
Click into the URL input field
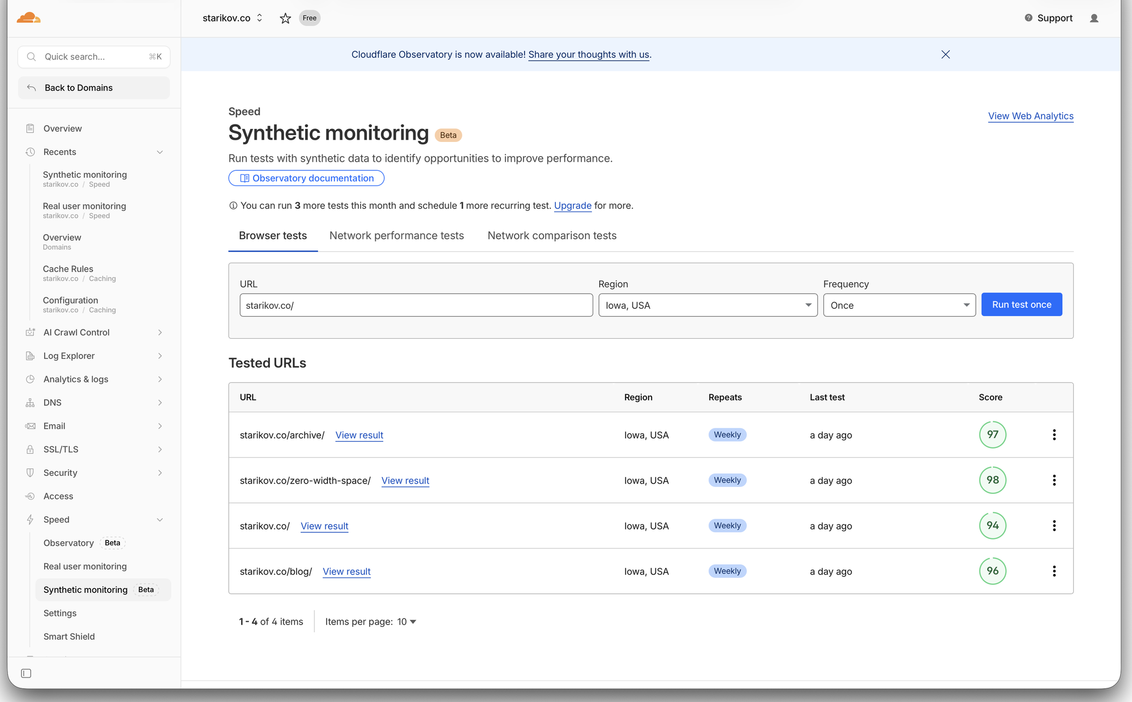[x=416, y=305]
